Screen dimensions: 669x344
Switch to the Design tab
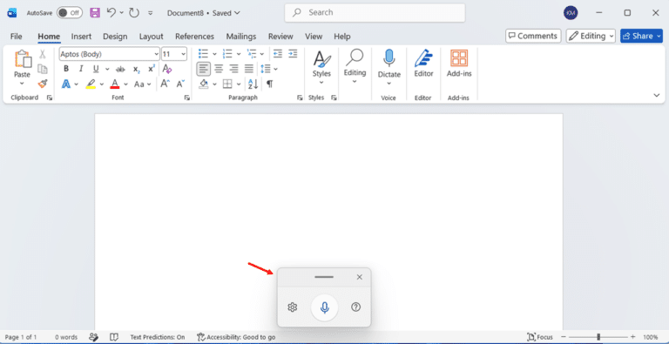pyautogui.click(x=115, y=37)
